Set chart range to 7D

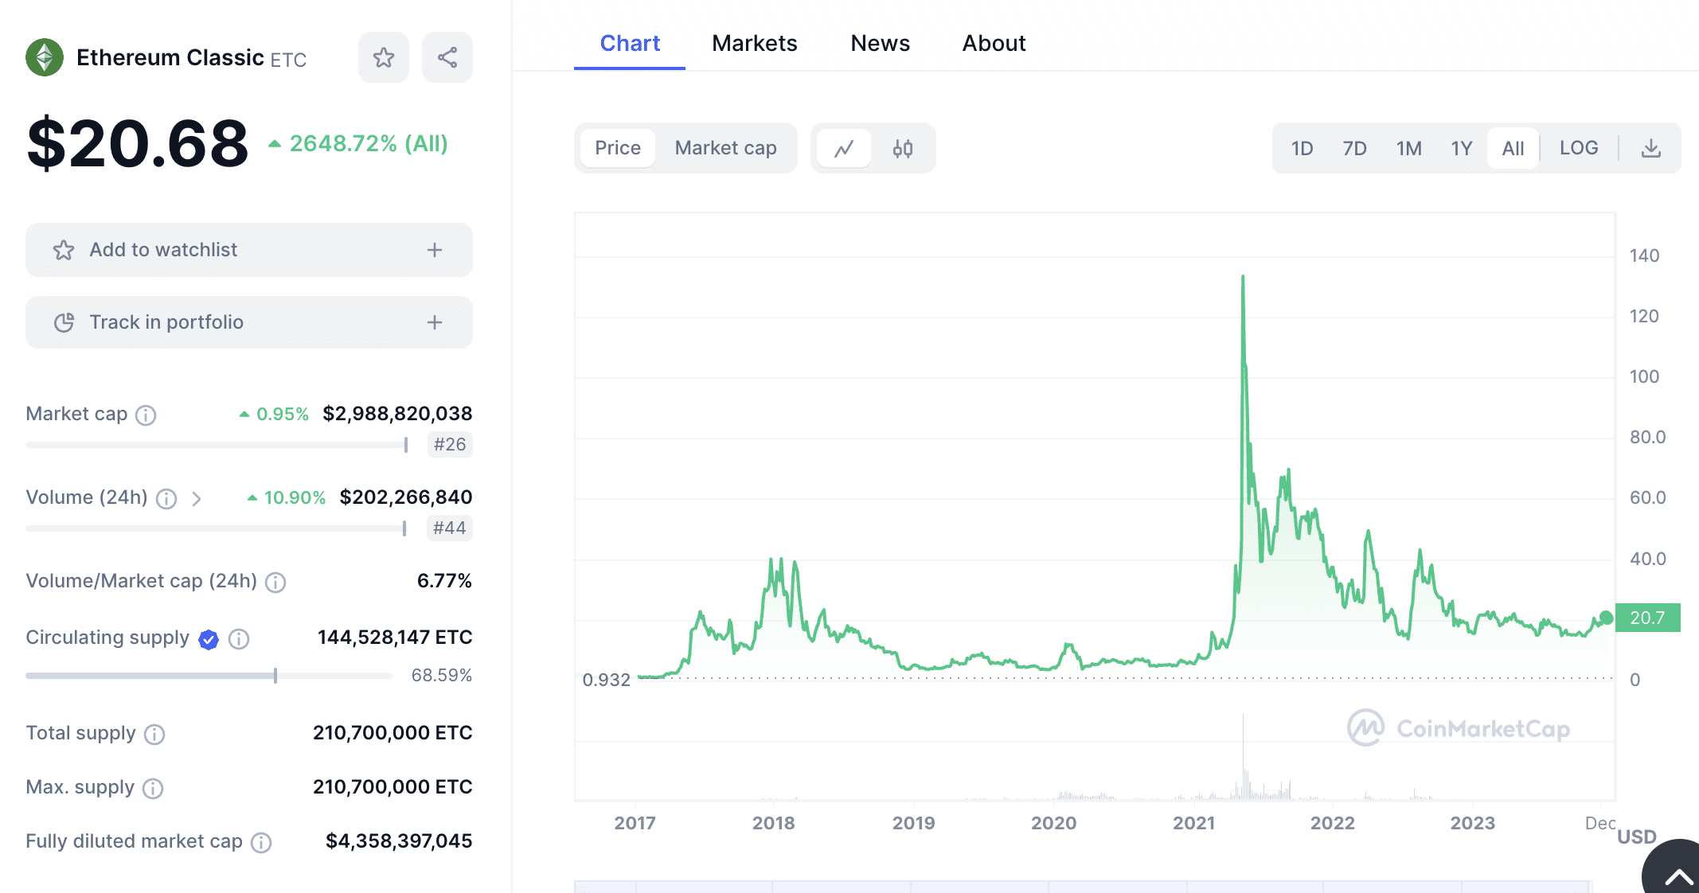point(1354,148)
